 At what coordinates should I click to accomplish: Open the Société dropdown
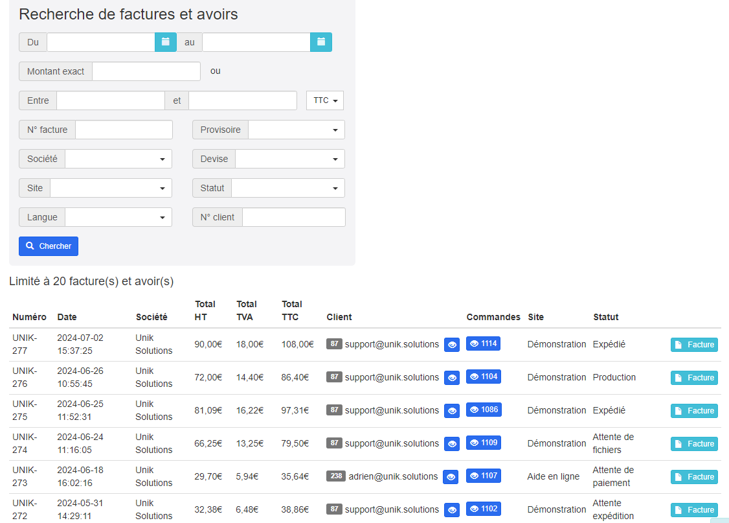coord(118,159)
